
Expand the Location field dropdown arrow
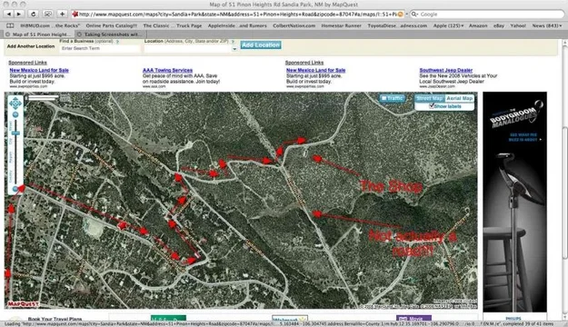point(234,48)
